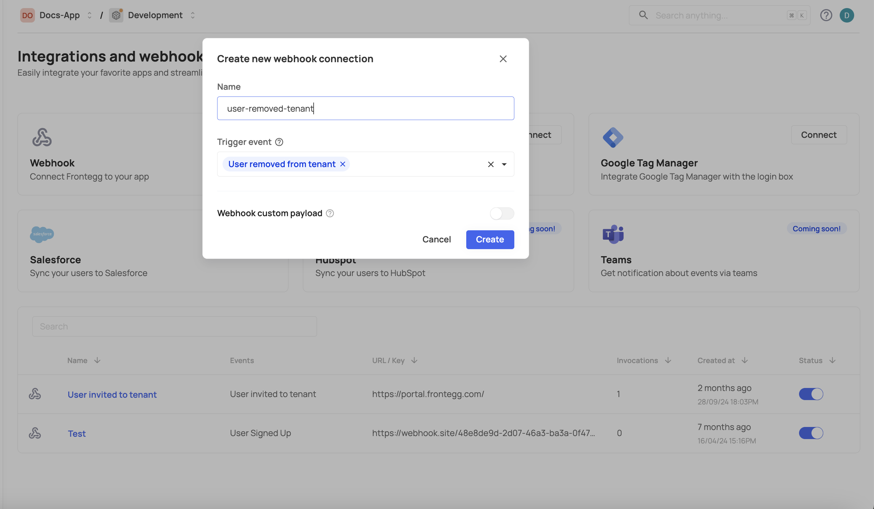This screenshot has width=874, height=509.
Task: Click the Webhook card icon
Action: (x=42, y=137)
